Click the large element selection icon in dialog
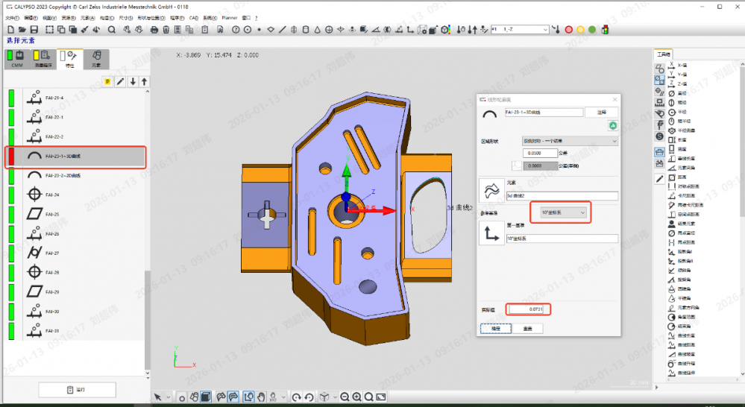Viewport: 745px width, 407px height. 491,190
